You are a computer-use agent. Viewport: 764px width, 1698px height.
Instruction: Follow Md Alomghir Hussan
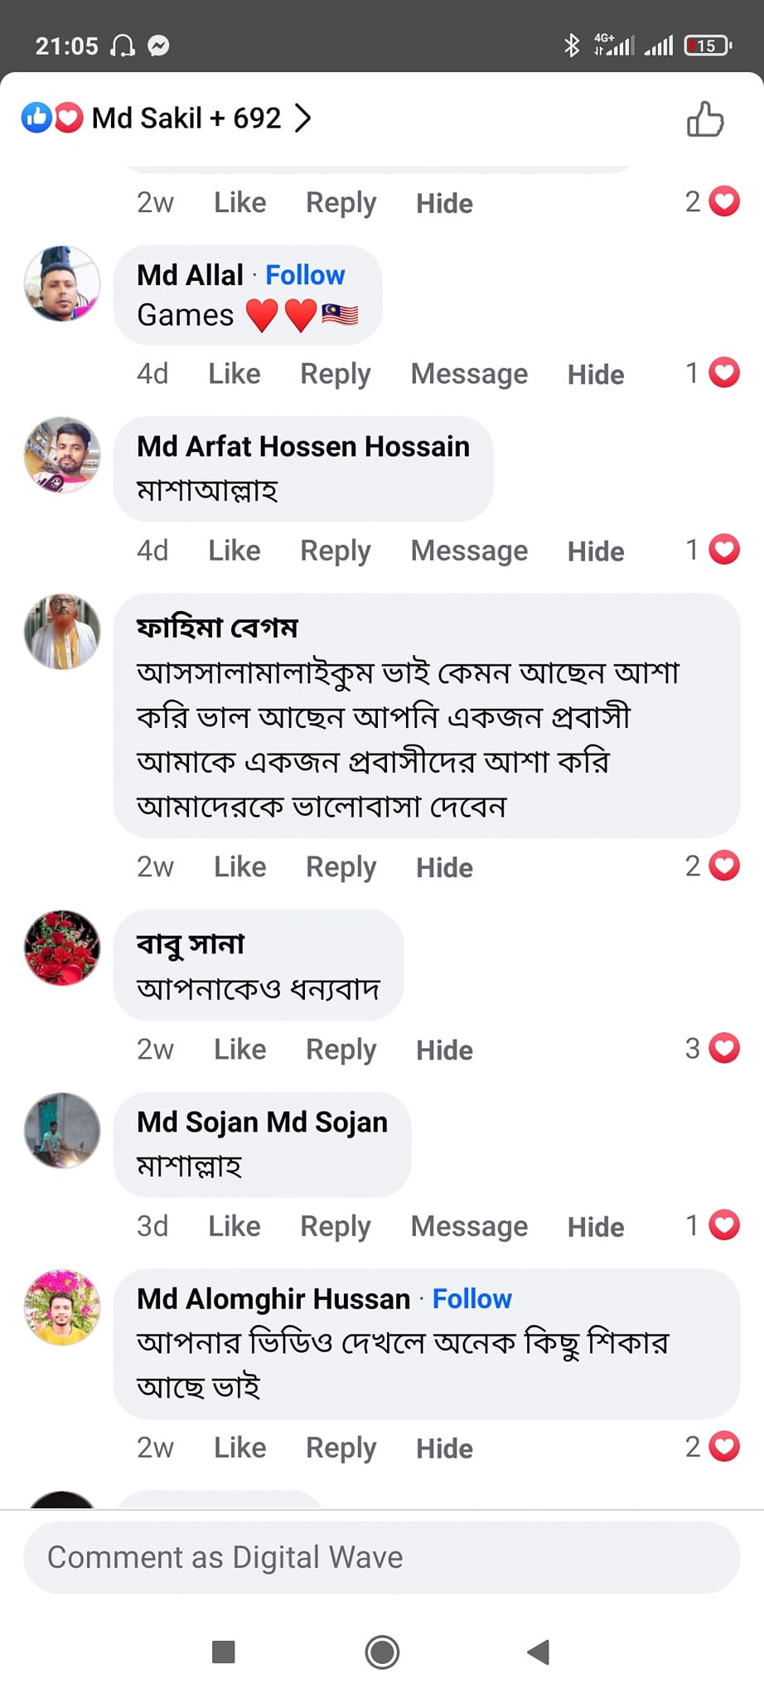(471, 1298)
